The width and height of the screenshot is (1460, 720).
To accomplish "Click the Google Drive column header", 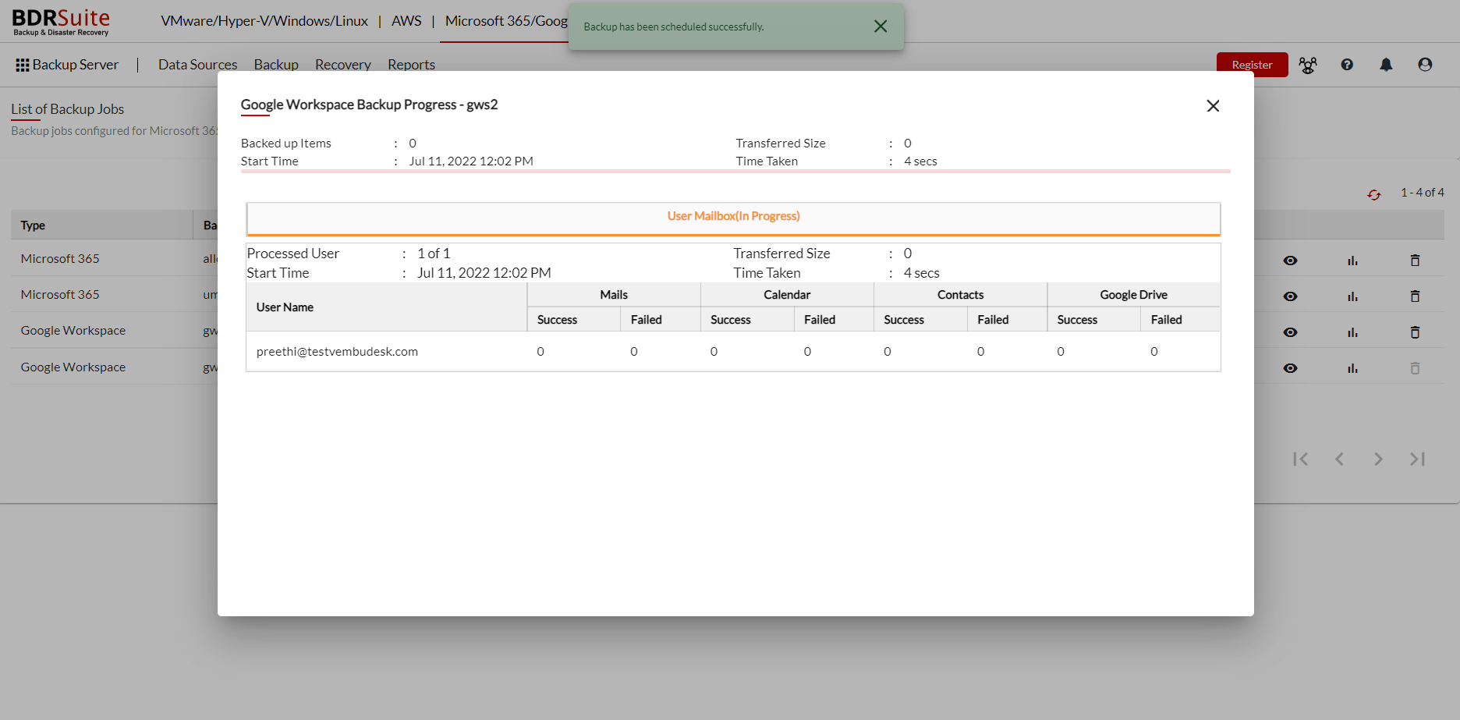I will pos(1133,295).
